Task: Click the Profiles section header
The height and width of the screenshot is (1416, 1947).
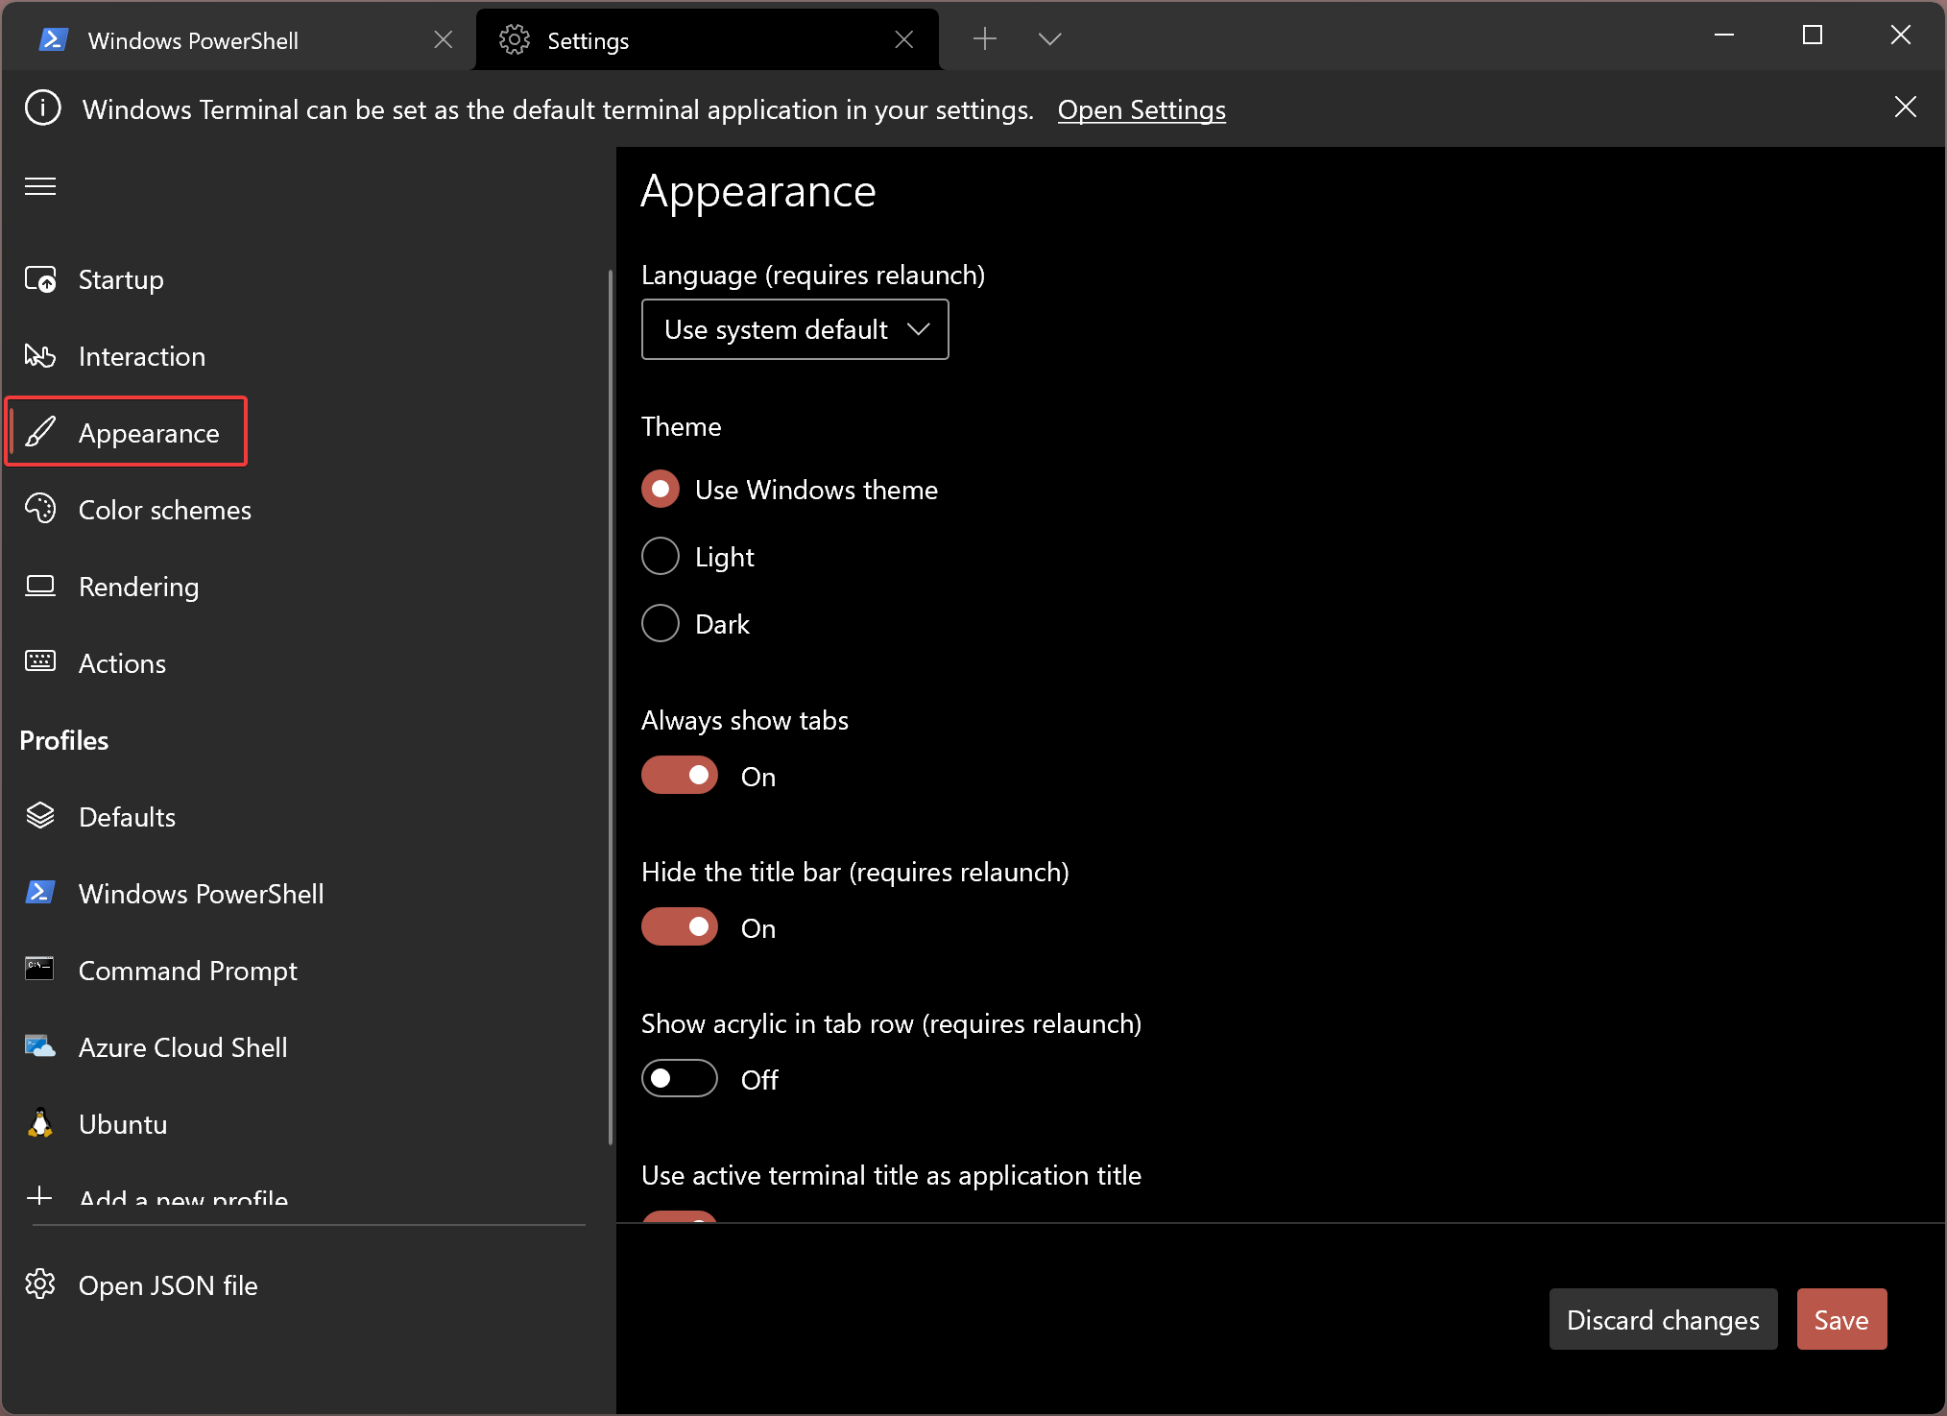Action: [x=64, y=740]
